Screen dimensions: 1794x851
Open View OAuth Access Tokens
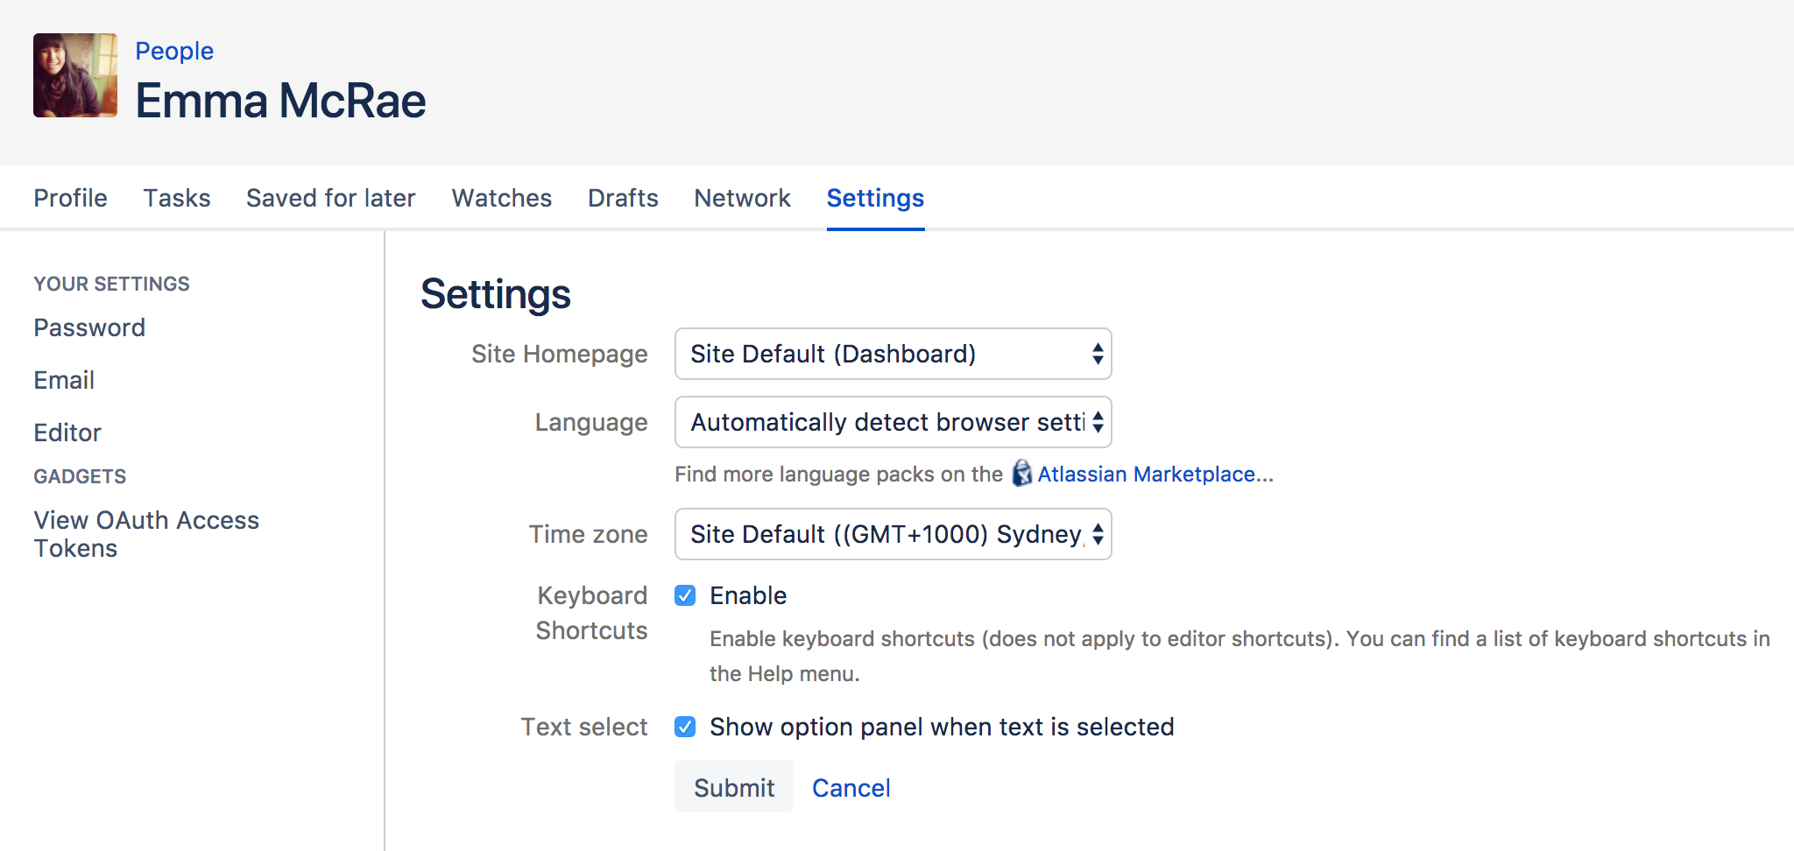[146, 534]
